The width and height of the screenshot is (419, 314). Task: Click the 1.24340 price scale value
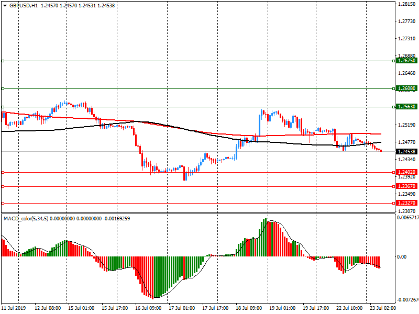click(407, 160)
